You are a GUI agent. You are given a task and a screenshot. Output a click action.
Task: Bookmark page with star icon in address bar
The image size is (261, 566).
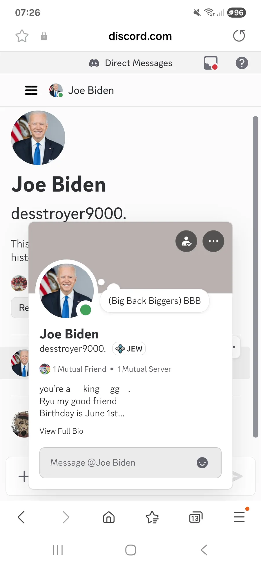point(22,36)
